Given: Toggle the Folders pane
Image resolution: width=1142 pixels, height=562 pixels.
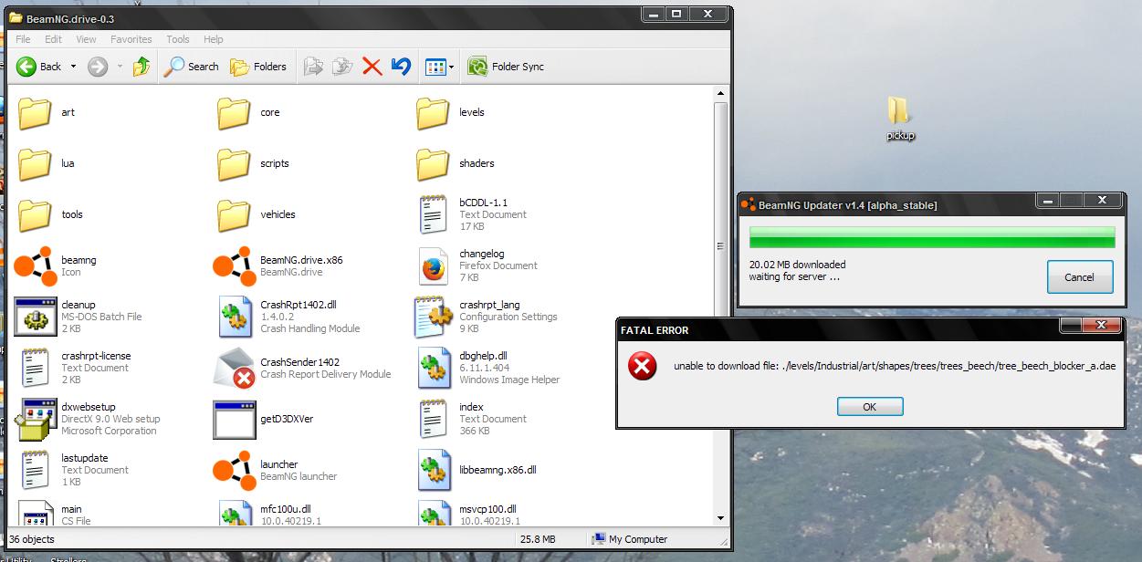Looking at the screenshot, I should [x=258, y=67].
